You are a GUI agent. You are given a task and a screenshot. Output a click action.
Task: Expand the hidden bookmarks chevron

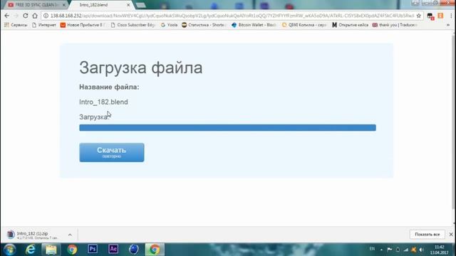coord(448,25)
